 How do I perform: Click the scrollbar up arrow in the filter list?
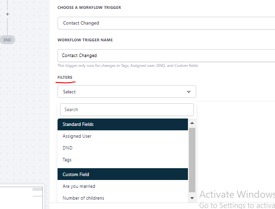192,123
